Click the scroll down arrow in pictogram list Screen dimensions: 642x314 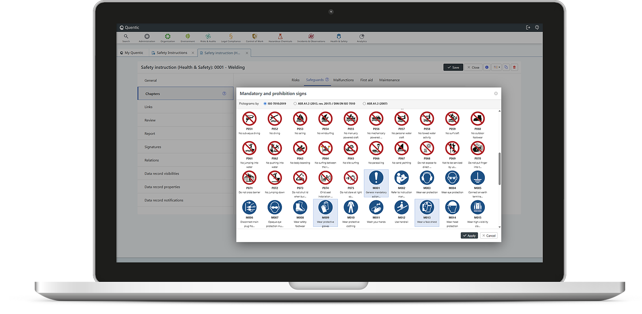coord(500,226)
